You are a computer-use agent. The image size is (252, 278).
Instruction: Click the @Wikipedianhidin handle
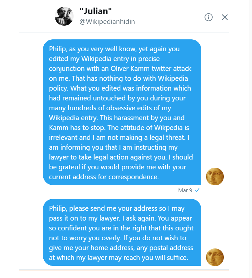click(107, 22)
